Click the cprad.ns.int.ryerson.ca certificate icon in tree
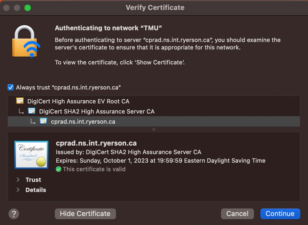 point(43,121)
